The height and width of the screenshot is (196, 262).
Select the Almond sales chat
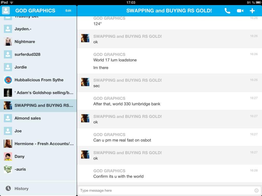click(x=28, y=118)
